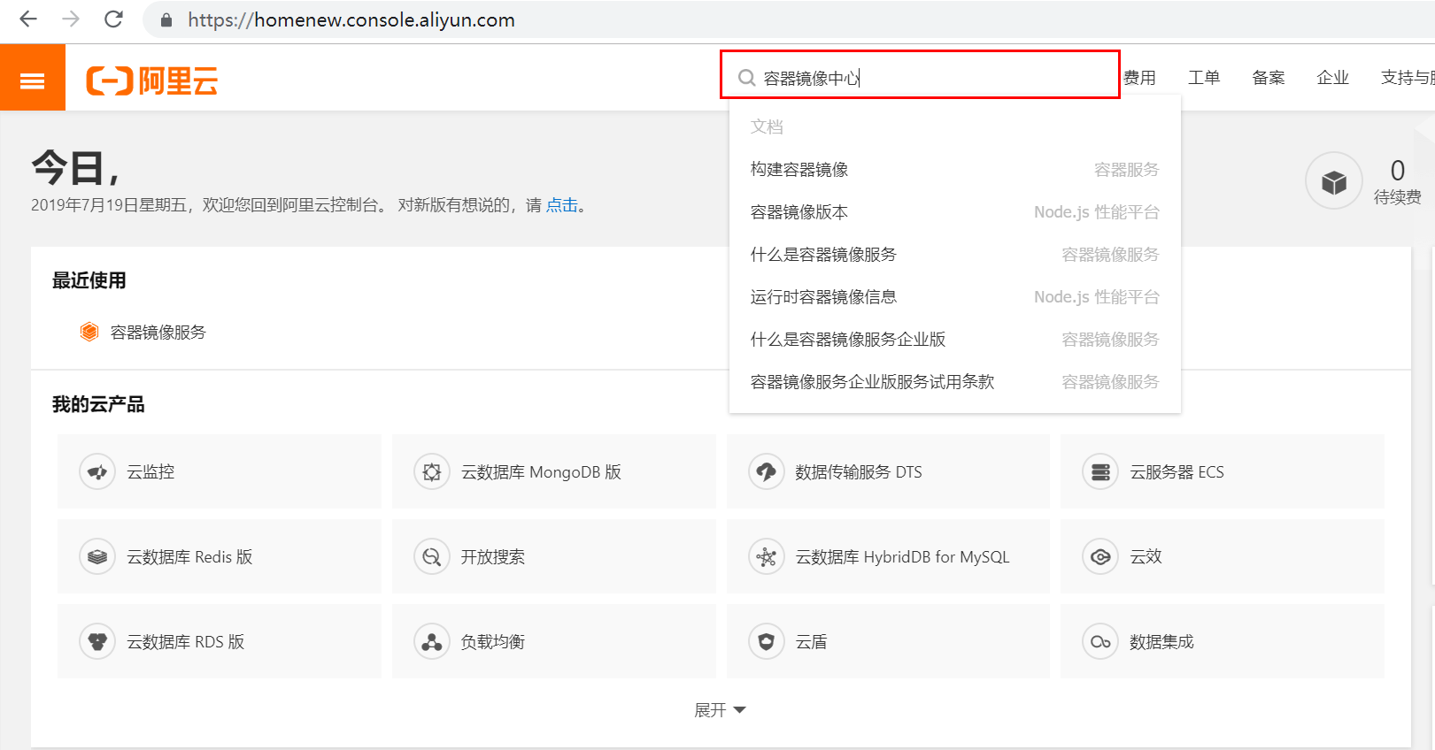Click the DTS data transmission icon
Image resolution: width=1435 pixels, height=750 pixels.
coord(767,471)
